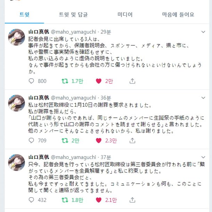Toggle like on the 2.1만 likes tweet
Viewport: 212px width, 212px height.
click(99, 200)
